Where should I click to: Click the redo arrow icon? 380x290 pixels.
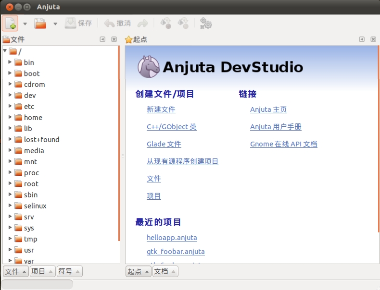pos(143,24)
